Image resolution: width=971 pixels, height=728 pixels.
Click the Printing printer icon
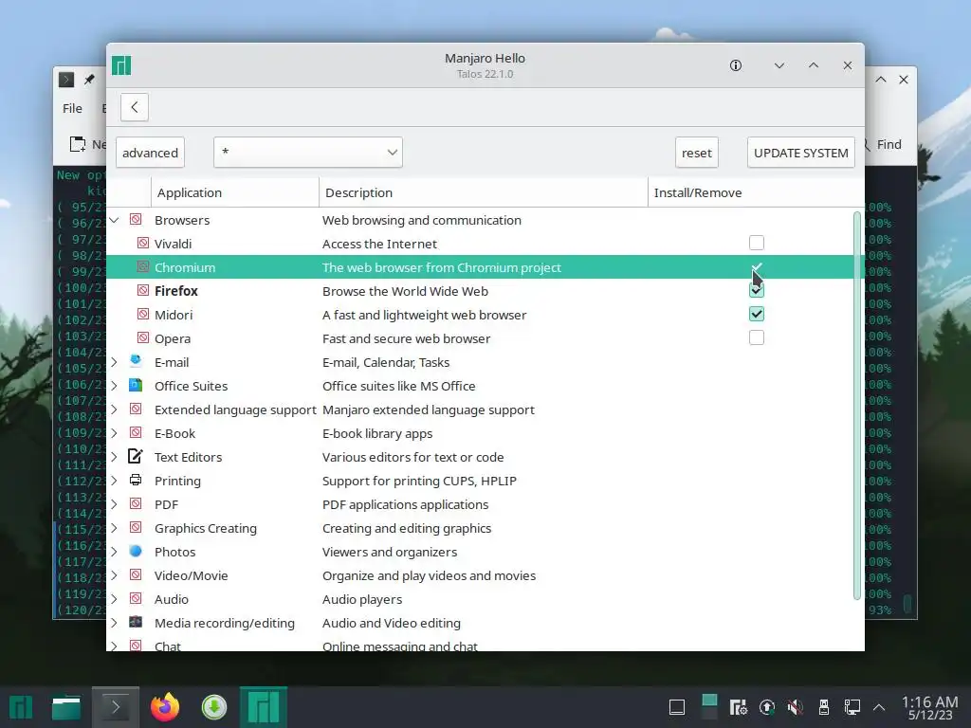tap(136, 480)
